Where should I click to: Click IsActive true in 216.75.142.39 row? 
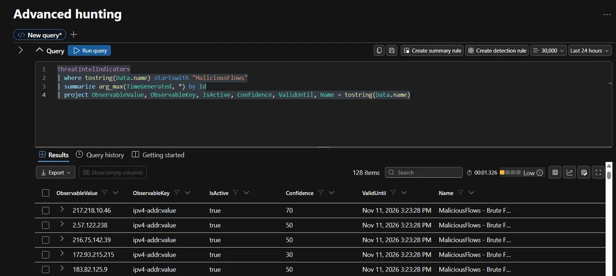(x=215, y=240)
